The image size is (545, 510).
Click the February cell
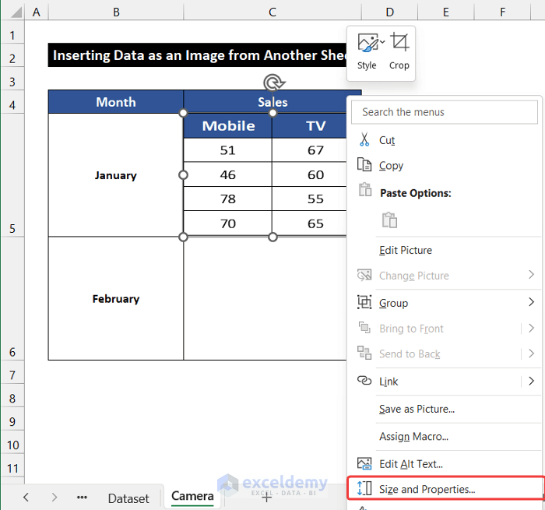coord(116,299)
